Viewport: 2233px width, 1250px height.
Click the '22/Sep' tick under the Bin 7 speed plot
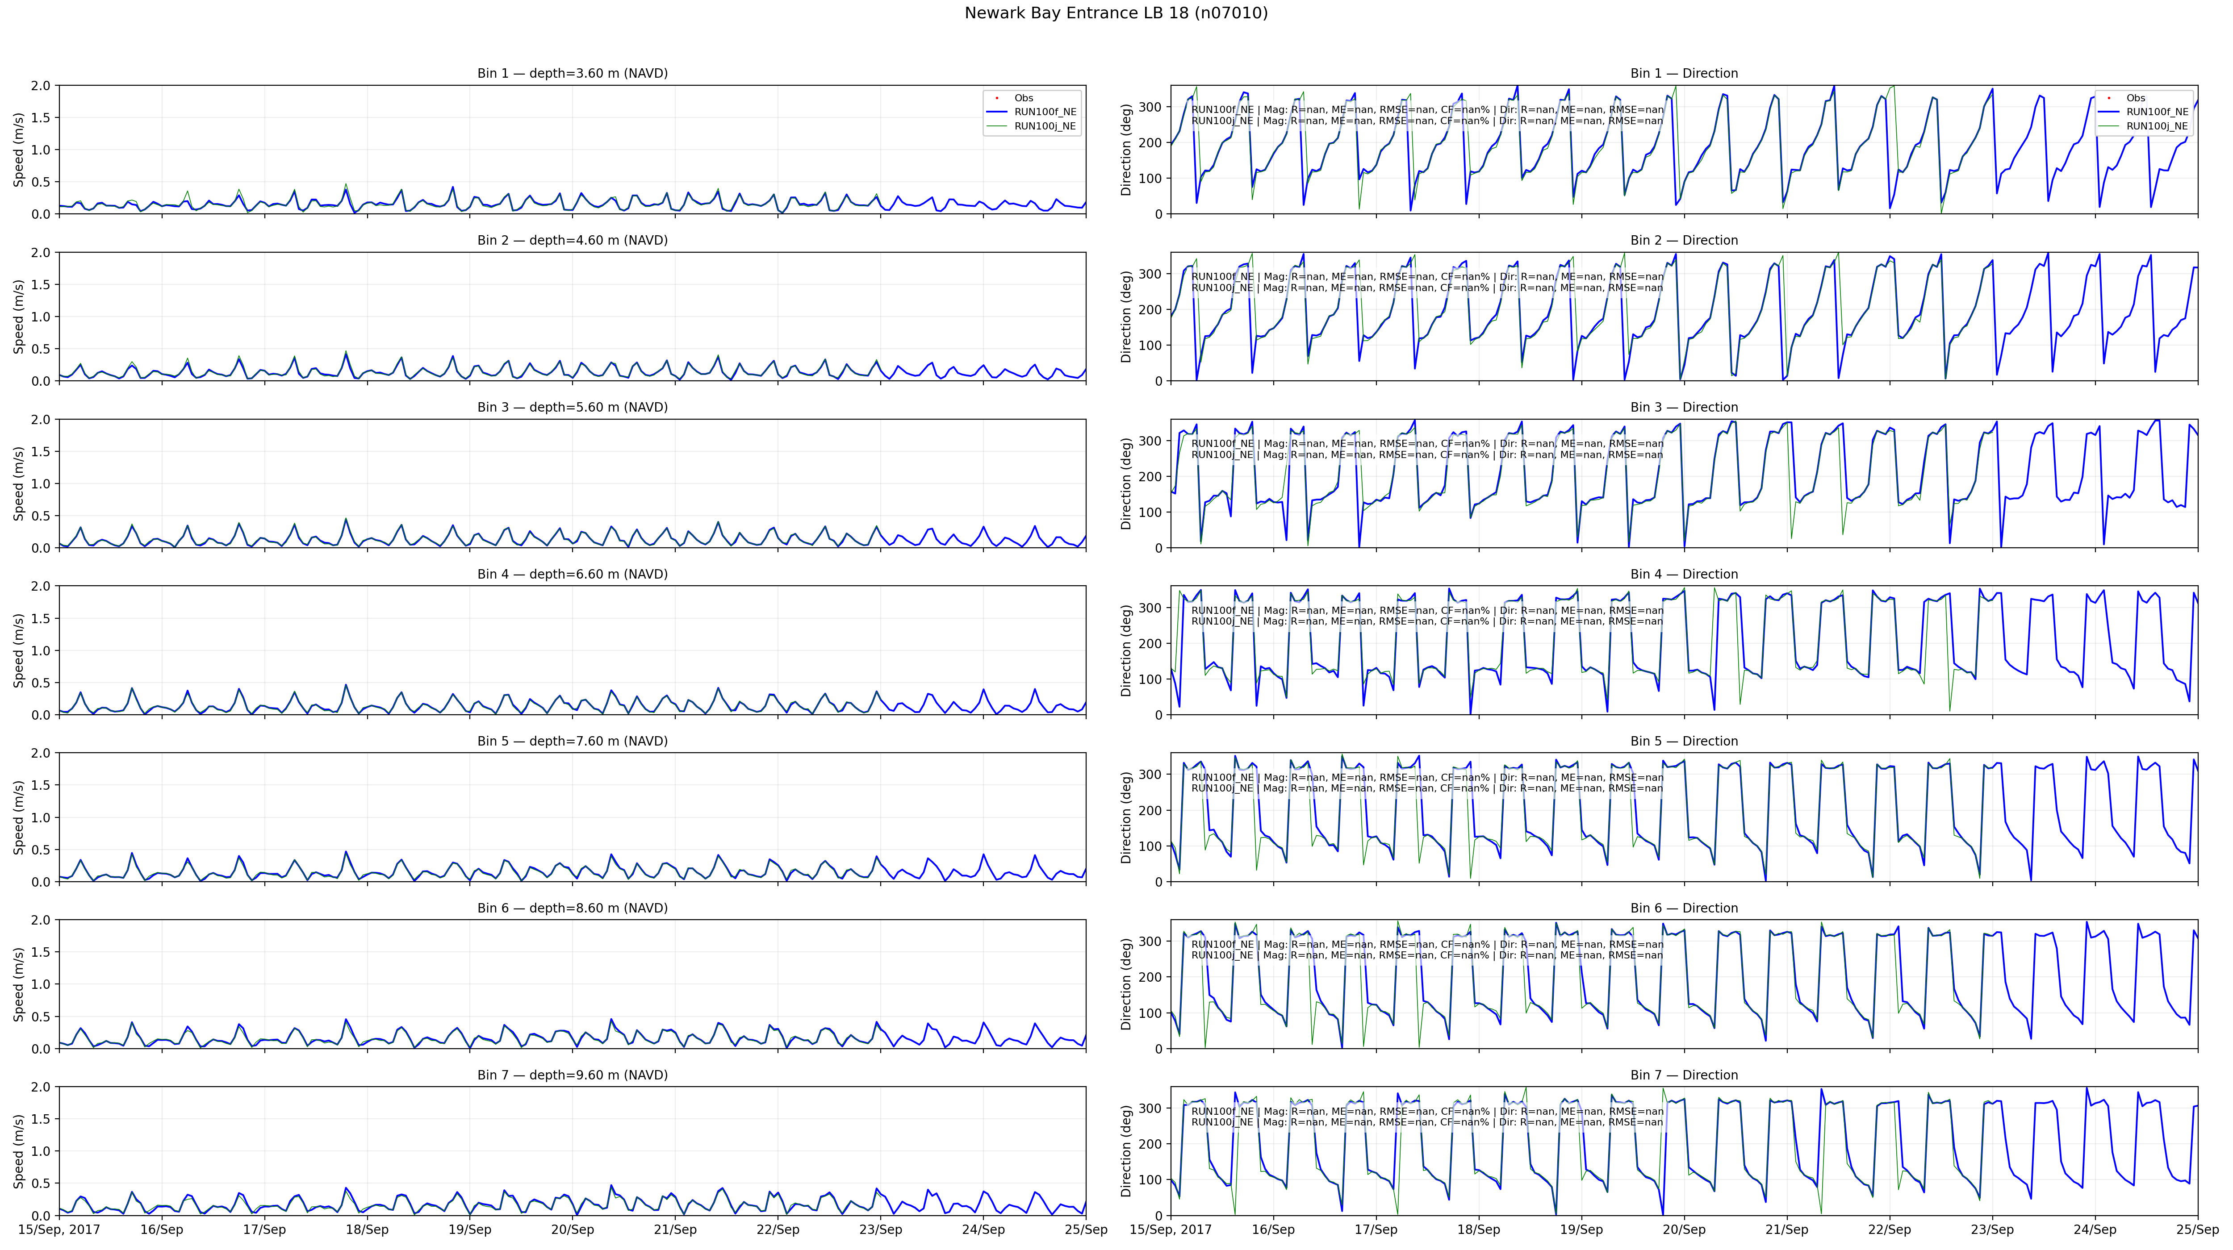point(778,1230)
